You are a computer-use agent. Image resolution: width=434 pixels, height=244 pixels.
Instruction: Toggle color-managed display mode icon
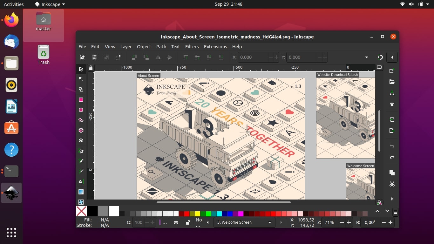point(379,203)
